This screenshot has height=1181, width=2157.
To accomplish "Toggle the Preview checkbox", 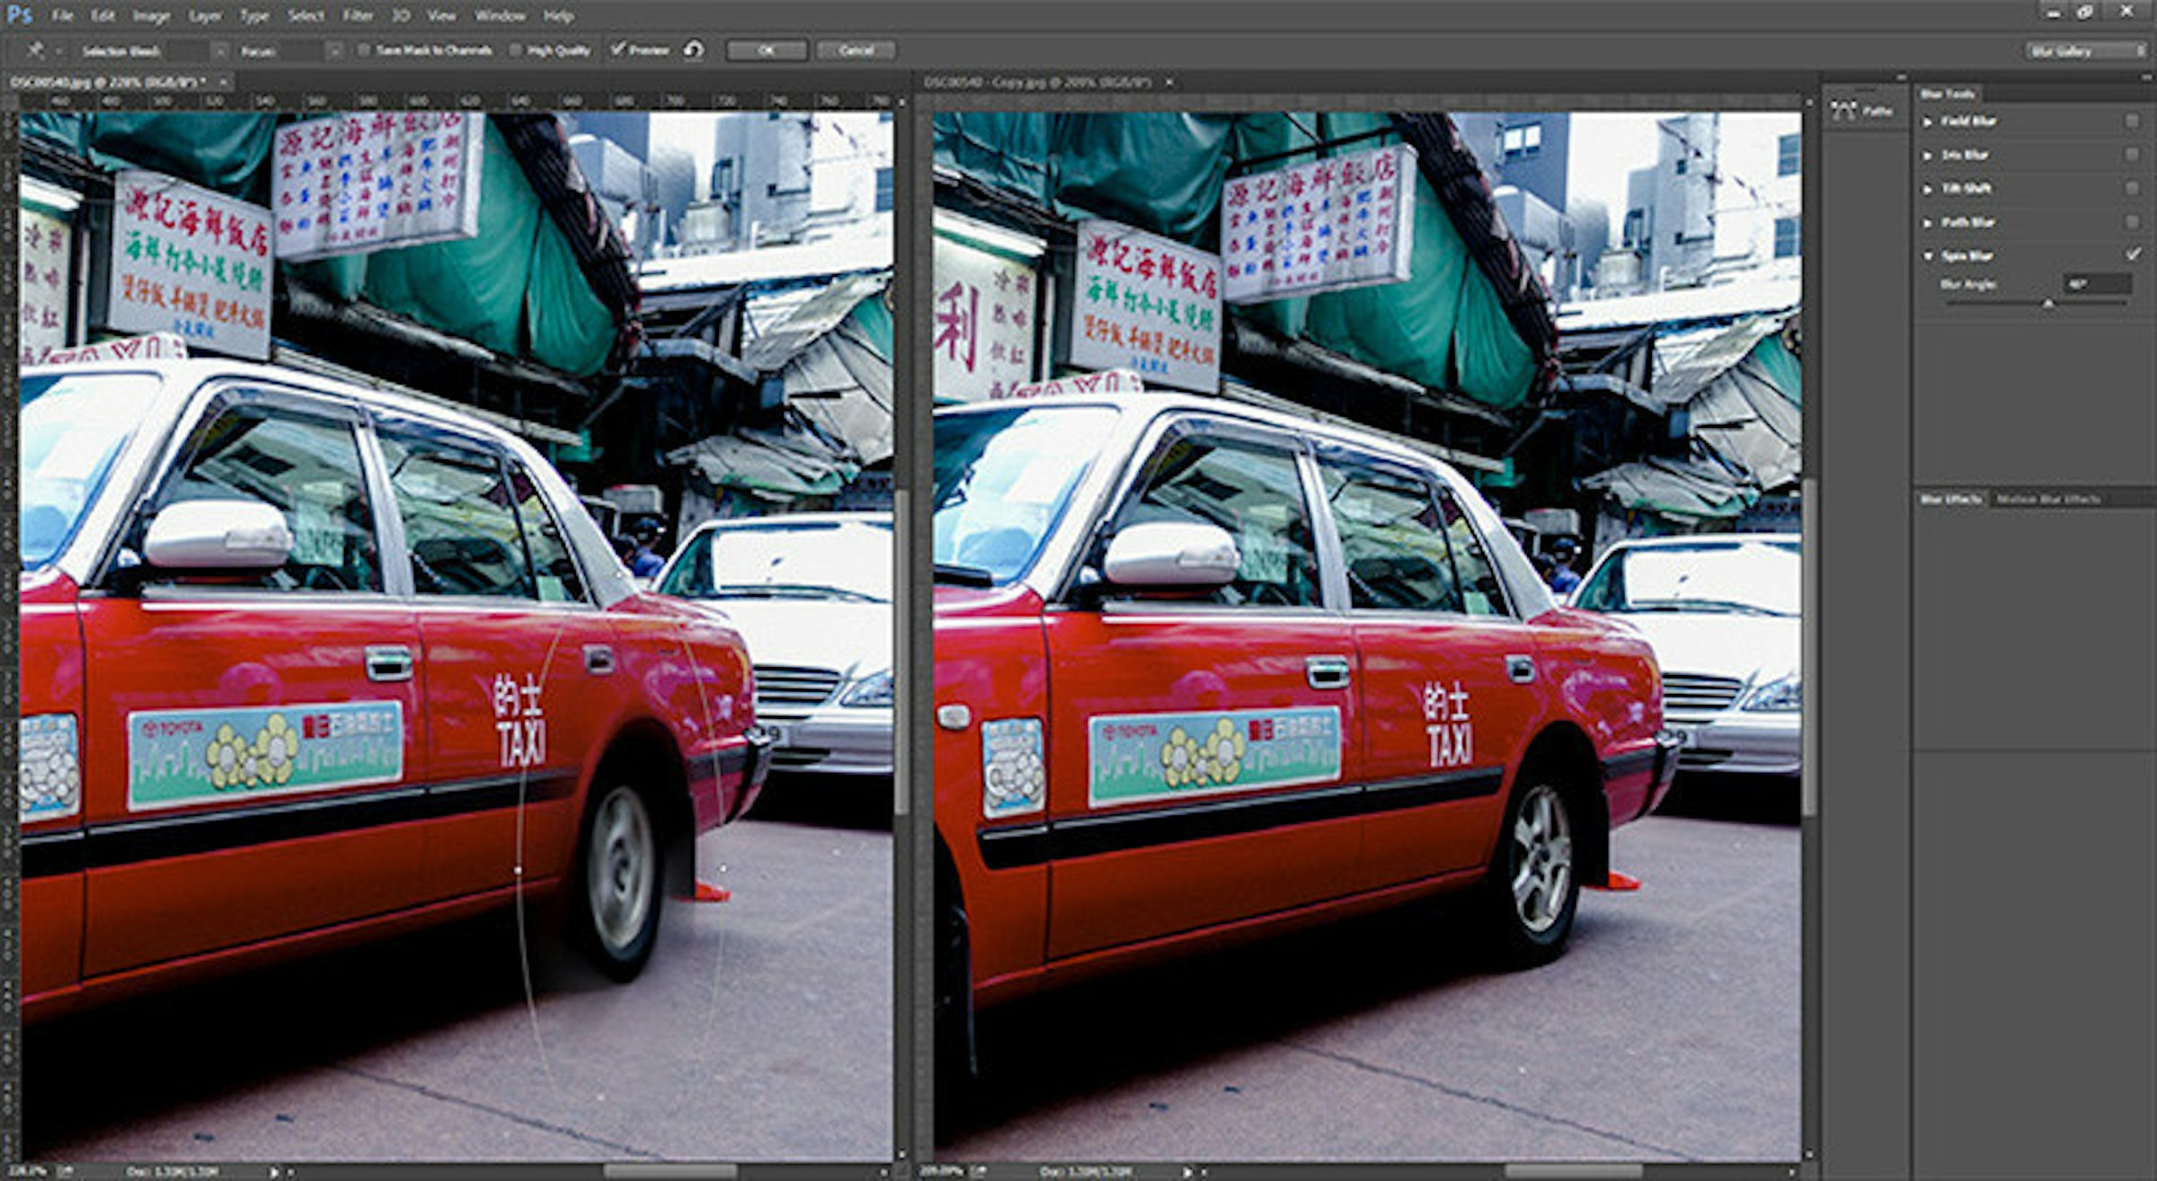I will (x=618, y=49).
